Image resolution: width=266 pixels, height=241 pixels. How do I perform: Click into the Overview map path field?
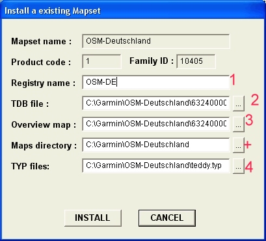pos(156,124)
